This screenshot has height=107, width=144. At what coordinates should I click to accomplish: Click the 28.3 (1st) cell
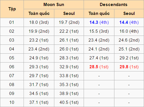point(69,58)
